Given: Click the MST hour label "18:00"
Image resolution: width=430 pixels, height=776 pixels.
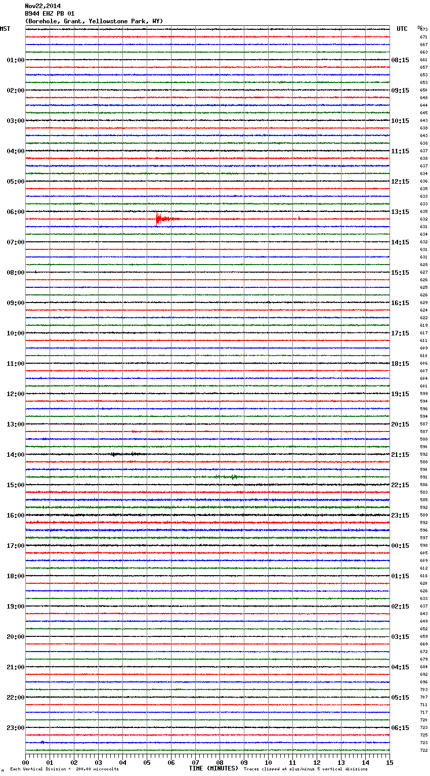Looking at the screenshot, I should point(16,576).
